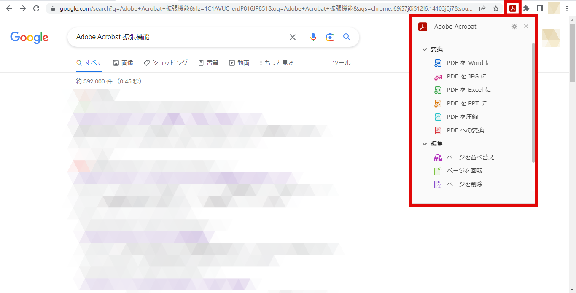Screen dimensions: 576x293
Task: Open the Chrome extensions puzzle icon
Action: (526, 8)
